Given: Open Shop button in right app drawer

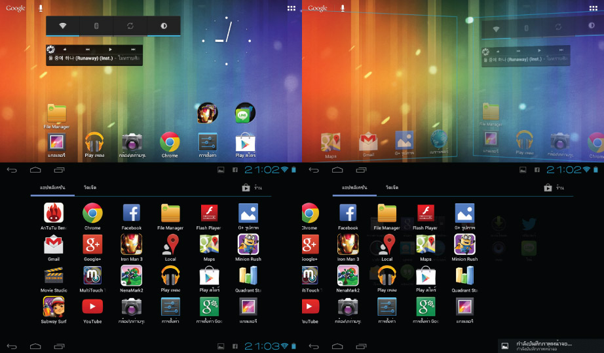Looking at the screenshot, I should (554, 188).
